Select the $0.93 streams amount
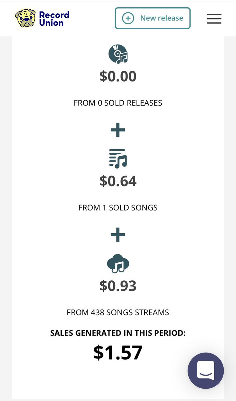 (x=118, y=286)
